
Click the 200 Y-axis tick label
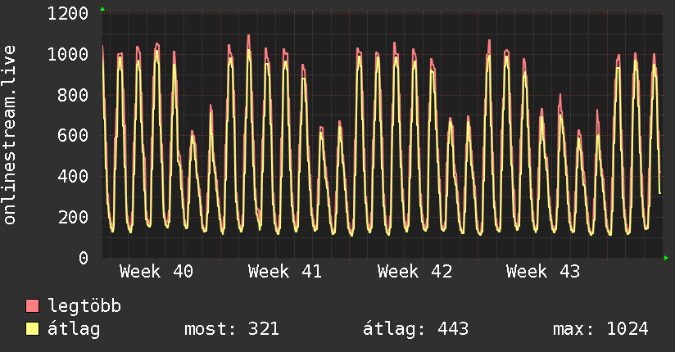[74, 218]
